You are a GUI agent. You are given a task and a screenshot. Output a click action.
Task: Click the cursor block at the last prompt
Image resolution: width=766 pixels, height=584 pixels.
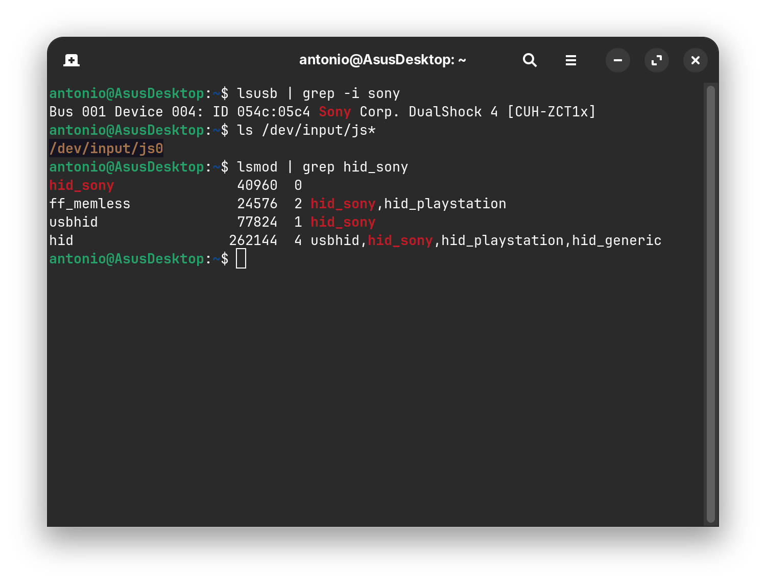click(x=241, y=259)
